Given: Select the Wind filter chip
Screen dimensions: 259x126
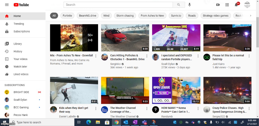Looking at the screenshot, I should (x=106, y=16).
